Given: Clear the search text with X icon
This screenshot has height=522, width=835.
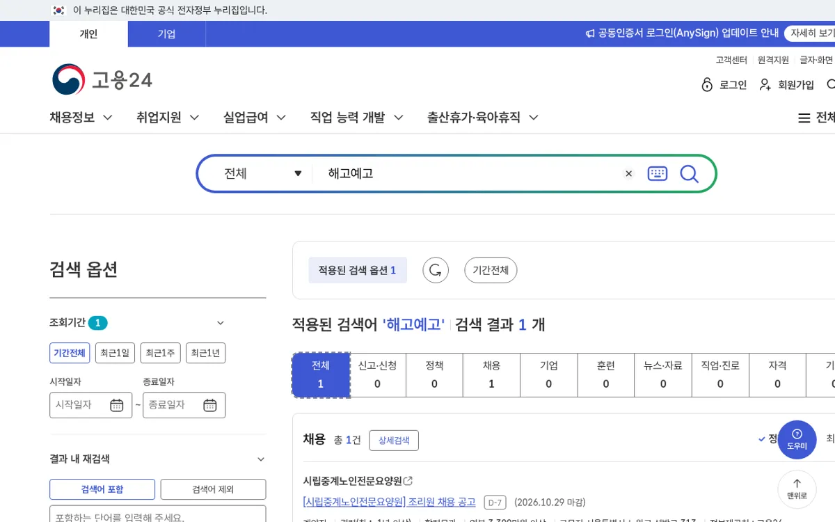Looking at the screenshot, I should point(629,174).
